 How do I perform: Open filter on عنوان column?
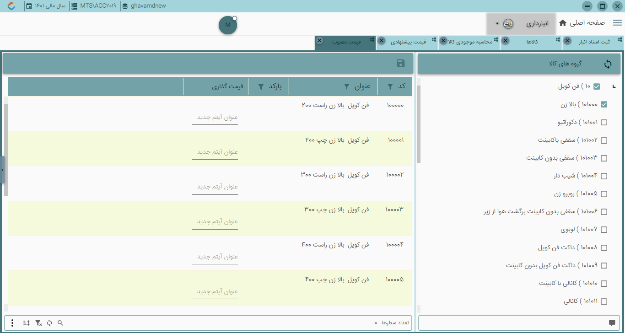click(x=346, y=86)
